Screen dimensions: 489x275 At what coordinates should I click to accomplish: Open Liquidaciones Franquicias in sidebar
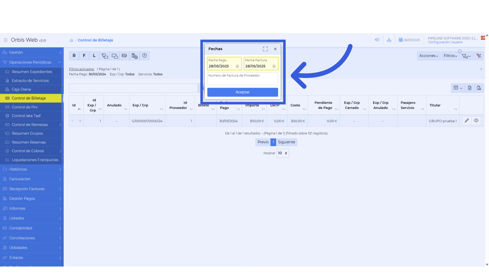31,160
